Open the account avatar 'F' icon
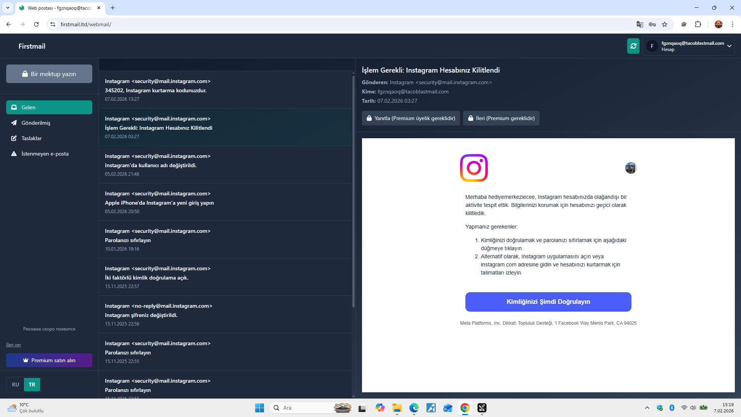The height and width of the screenshot is (417, 741). click(x=652, y=46)
